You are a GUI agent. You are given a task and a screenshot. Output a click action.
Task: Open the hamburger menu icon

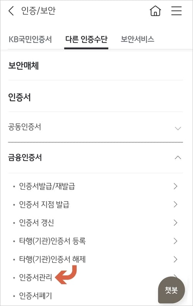pyautogui.click(x=176, y=11)
